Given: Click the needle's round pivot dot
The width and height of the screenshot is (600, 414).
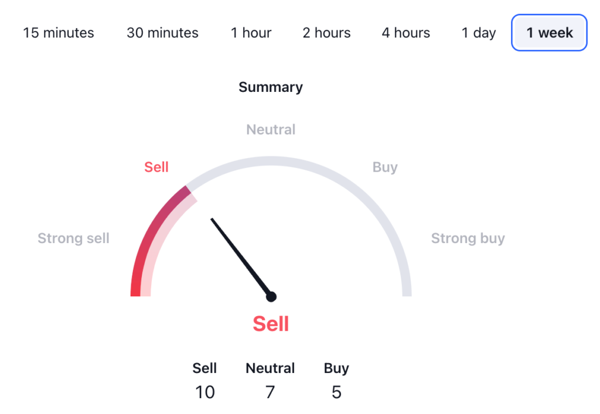Looking at the screenshot, I should point(271,297).
